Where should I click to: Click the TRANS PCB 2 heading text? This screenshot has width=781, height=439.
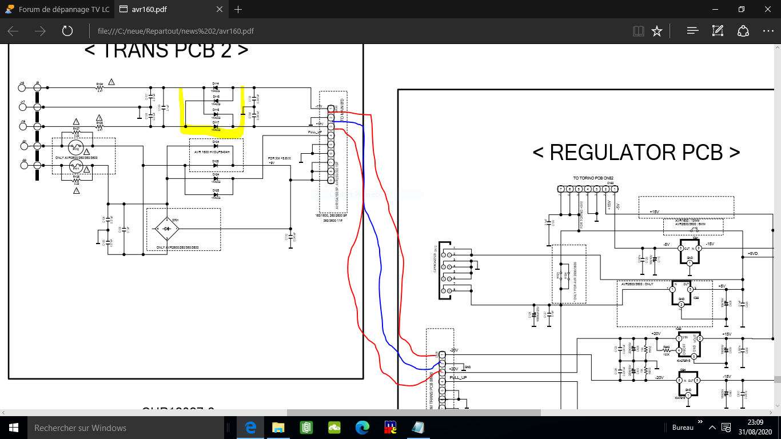click(x=166, y=50)
